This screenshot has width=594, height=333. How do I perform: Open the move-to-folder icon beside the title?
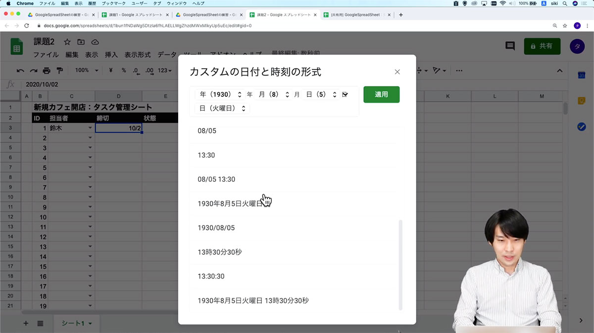coord(81,42)
